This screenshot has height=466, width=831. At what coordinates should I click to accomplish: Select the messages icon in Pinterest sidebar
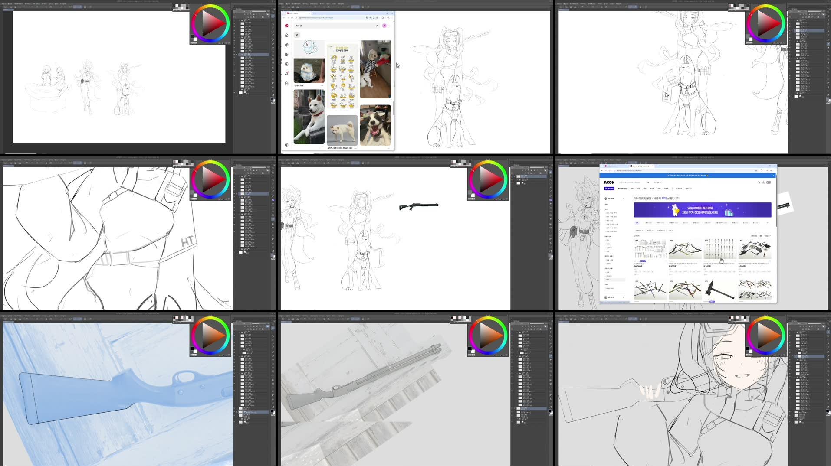pos(286,82)
